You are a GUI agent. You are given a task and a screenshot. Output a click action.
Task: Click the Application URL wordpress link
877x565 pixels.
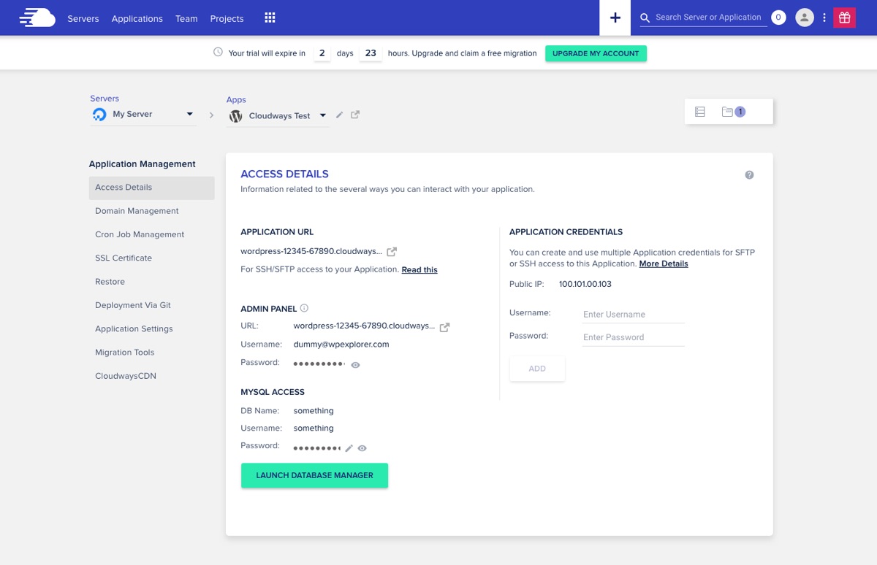(311, 251)
